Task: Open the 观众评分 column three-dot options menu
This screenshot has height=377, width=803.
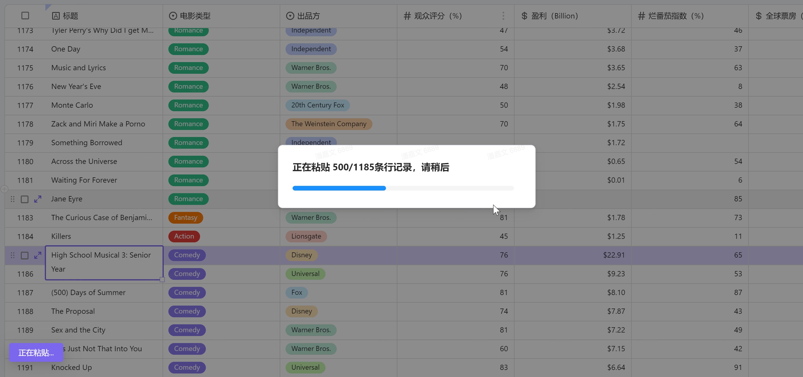Action: tap(503, 16)
